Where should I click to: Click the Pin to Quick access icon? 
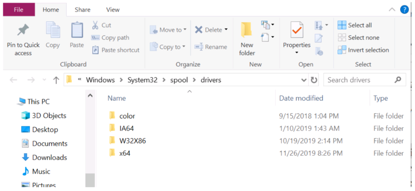23,31
